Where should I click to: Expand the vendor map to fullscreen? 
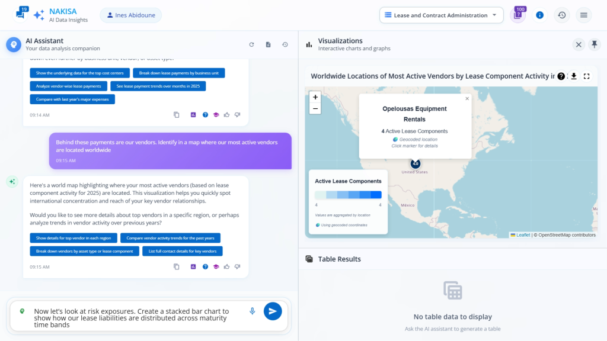(x=587, y=76)
